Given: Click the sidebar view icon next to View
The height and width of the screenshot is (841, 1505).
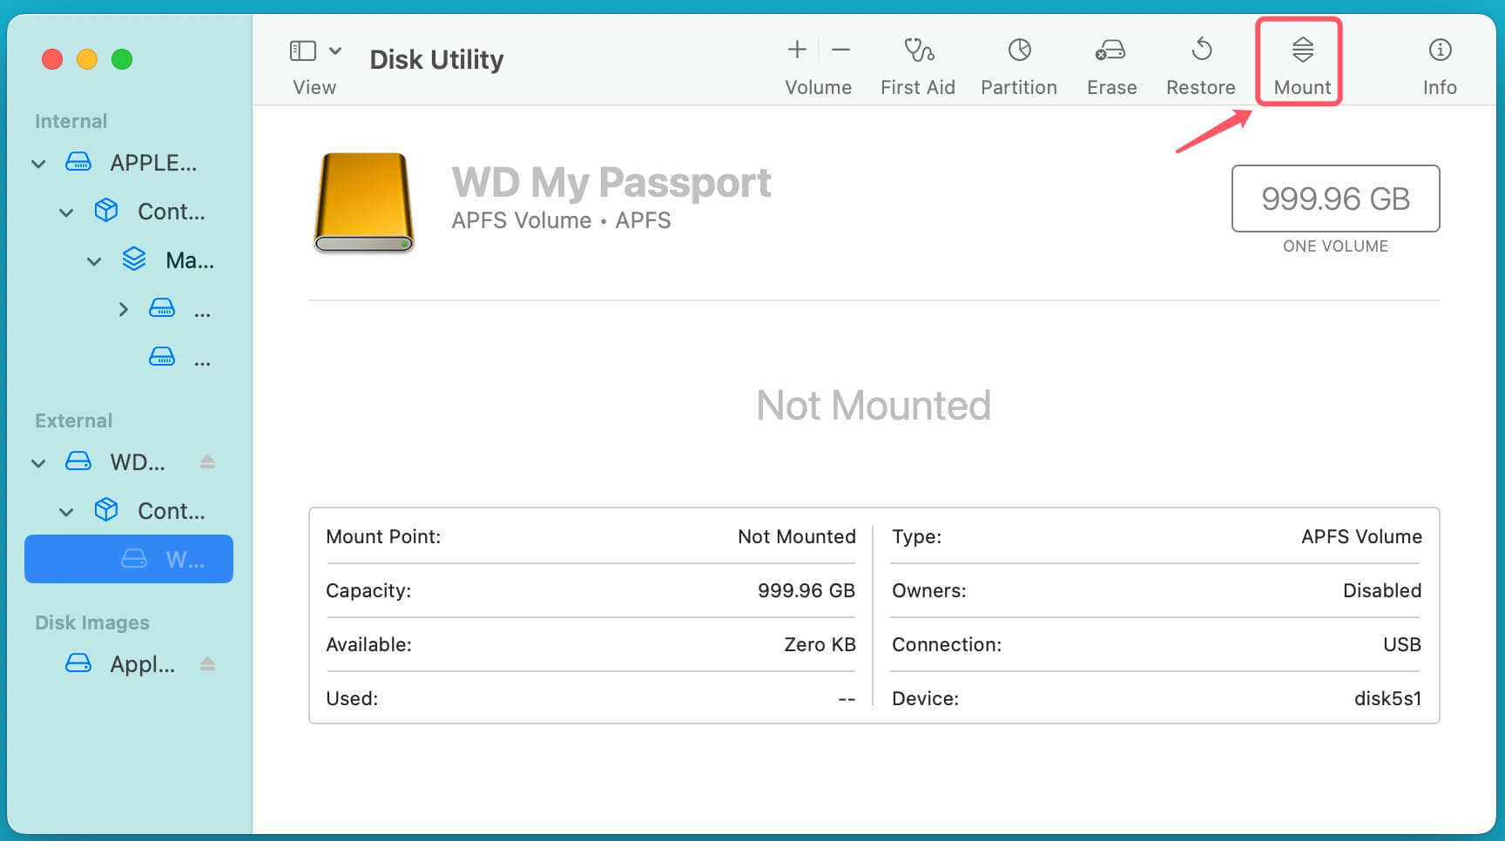Looking at the screenshot, I should (x=302, y=50).
